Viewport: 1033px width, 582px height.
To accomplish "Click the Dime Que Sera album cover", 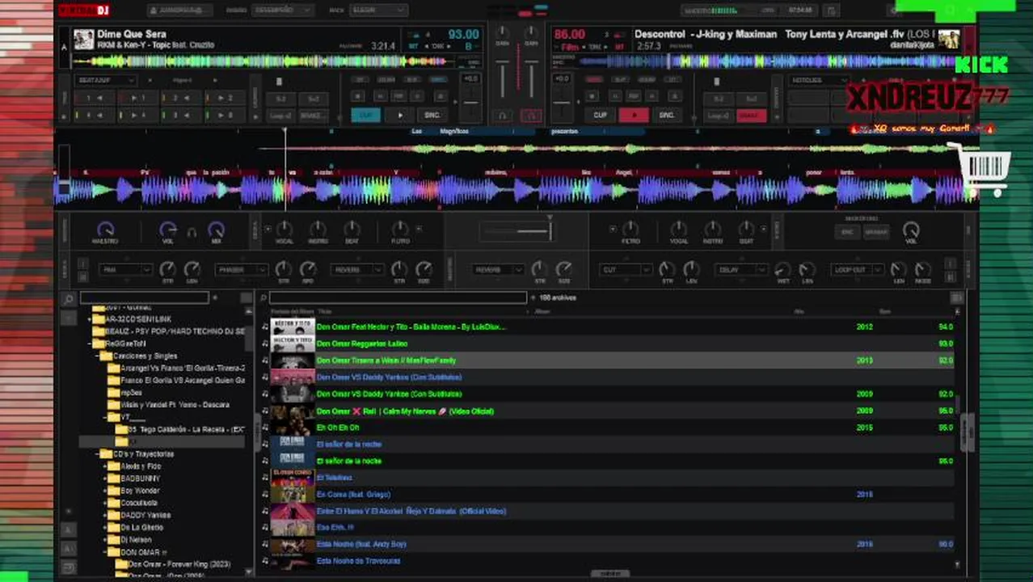I will pyautogui.click(x=83, y=40).
